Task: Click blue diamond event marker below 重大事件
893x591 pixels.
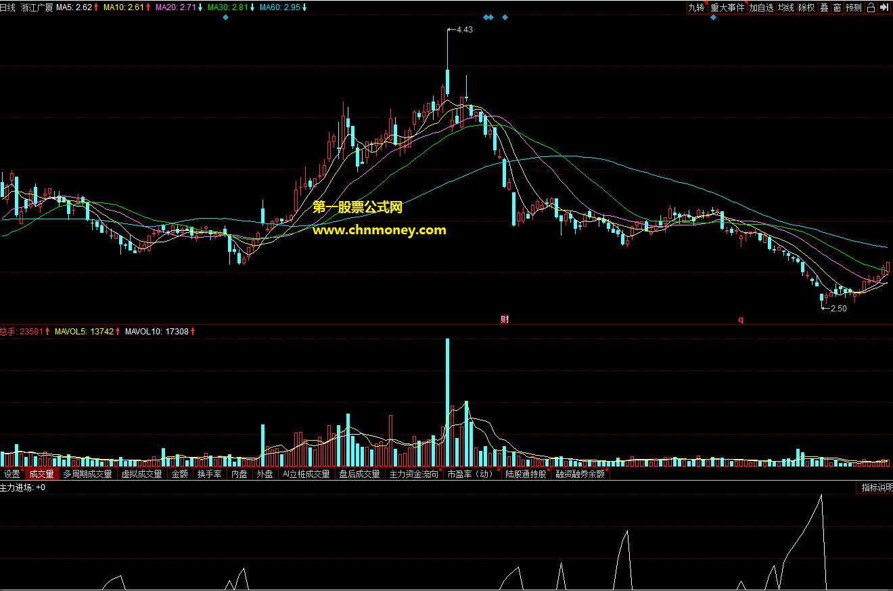Action: tap(713, 18)
